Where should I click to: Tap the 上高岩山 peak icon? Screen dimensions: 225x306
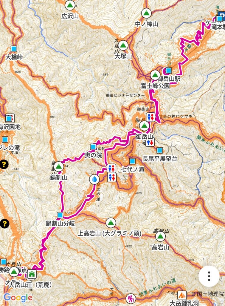pos(111,223)
